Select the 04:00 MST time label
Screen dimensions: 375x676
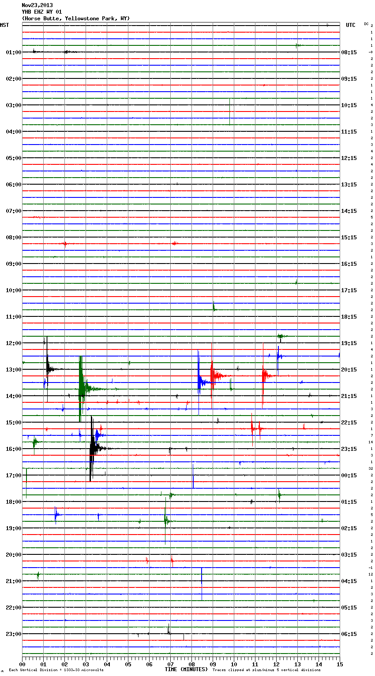click(x=13, y=132)
